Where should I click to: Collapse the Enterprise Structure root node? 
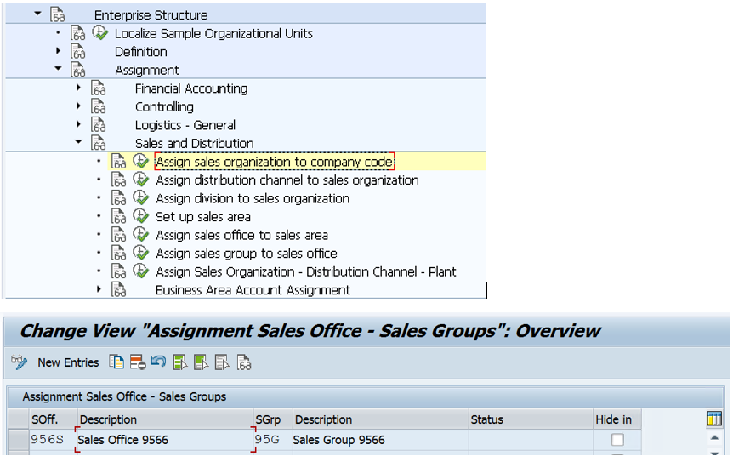[37, 14]
